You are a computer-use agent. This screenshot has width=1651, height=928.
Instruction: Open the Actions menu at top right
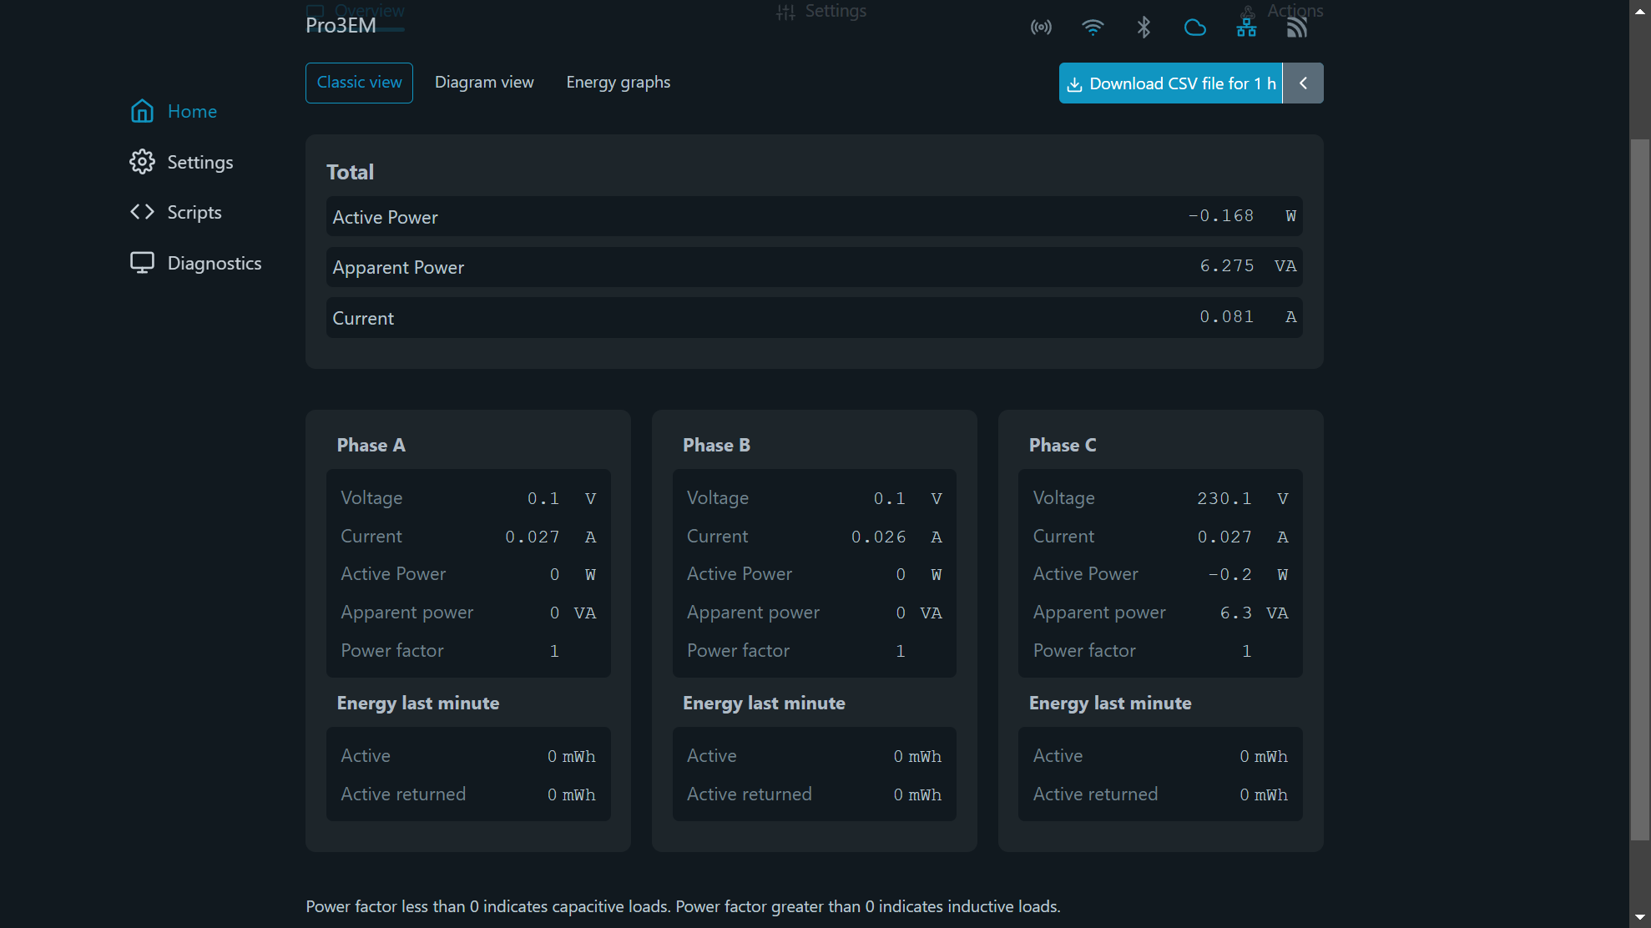(x=1295, y=11)
